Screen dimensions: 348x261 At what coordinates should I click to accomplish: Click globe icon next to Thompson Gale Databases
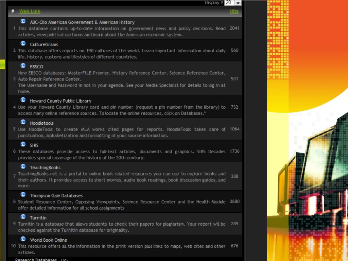tap(23, 194)
